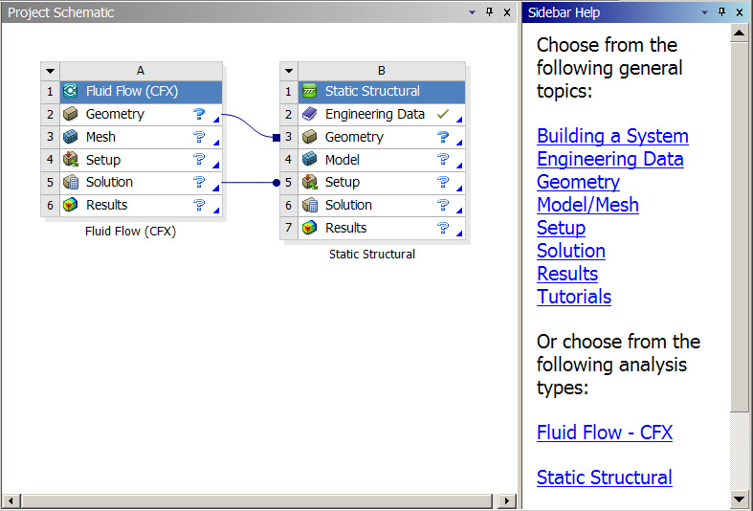
Task: Open system A dropdown menu arrow
Action: click(x=50, y=71)
